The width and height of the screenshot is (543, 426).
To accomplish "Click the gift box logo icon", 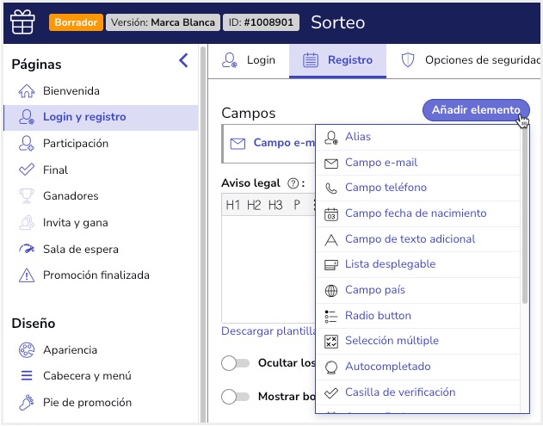I will click(x=22, y=22).
